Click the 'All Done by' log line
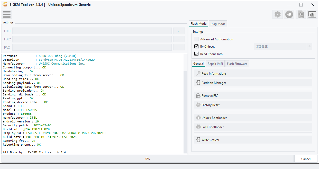Image resolution: width=319 pixels, height=169 pixels. (x=34, y=152)
